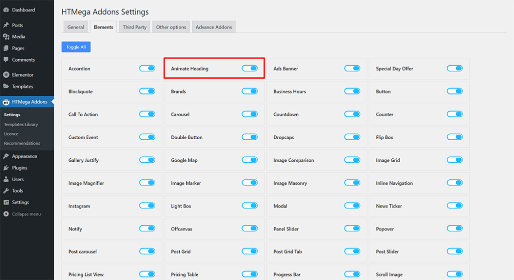Image resolution: width=514 pixels, height=280 pixels.
Task: Toggle the Modal switch
Action: click(x=352, y=206)
